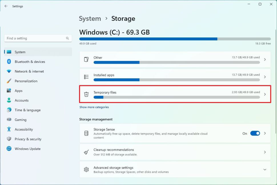Screen dimensions: 277x185
Task: Click the Windows Update icon
Action: (9, 149)
